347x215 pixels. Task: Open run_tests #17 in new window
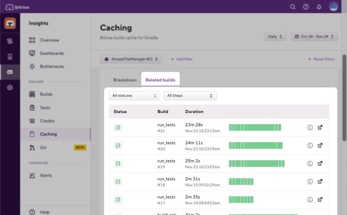(x=320, y=199)
